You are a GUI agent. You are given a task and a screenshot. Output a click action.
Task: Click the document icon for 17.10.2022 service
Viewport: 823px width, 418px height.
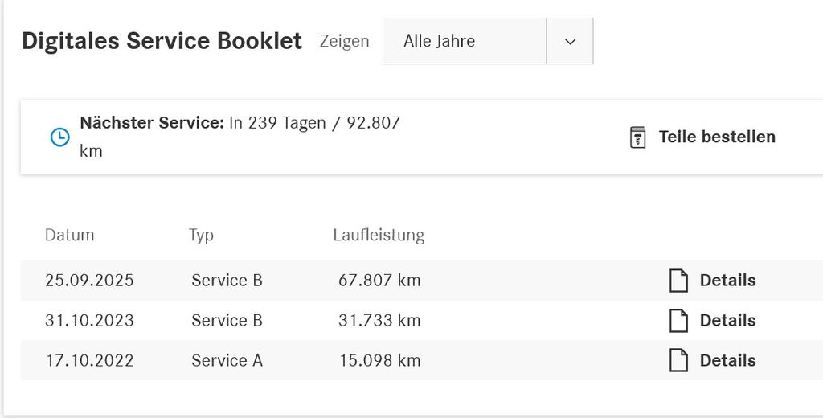679,361
